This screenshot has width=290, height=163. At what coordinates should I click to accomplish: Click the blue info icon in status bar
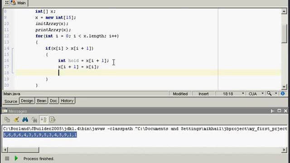pyautogui.click(x=283, y=94)
